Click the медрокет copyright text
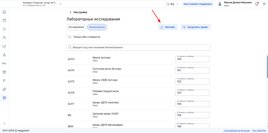The image size is (268, 133). (16, 131)
